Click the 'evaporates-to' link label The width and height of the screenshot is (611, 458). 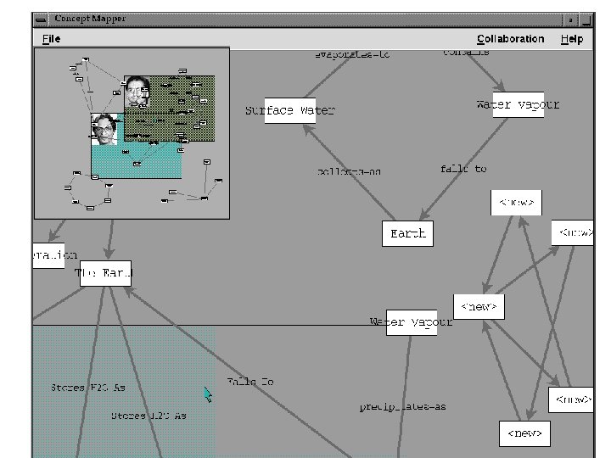click(x=352, y=54)
